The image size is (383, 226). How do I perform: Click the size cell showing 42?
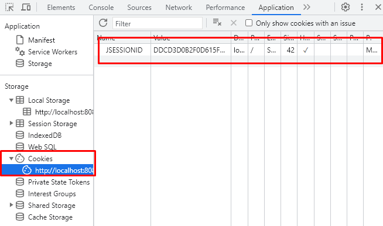tap(290, 50)
